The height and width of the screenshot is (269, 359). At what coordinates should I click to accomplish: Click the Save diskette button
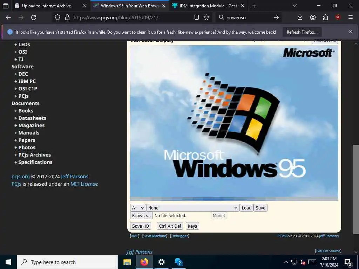pyautogui.click(x=260, y=208)
